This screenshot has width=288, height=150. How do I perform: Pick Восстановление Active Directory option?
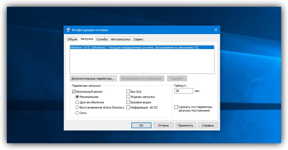tap(77, 107)
